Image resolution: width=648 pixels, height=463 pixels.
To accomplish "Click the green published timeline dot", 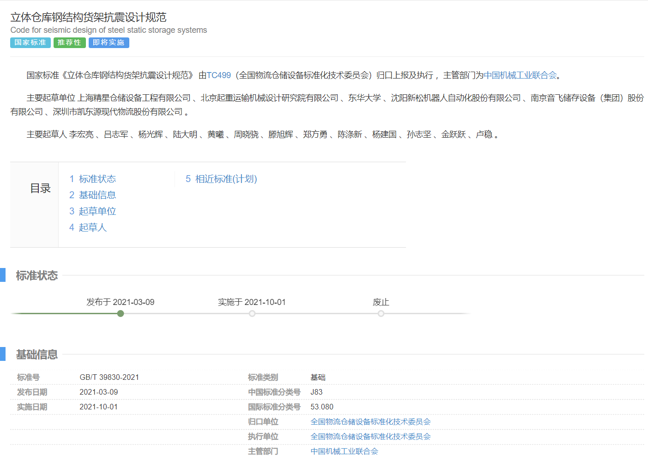I will (x=121, y=314).
